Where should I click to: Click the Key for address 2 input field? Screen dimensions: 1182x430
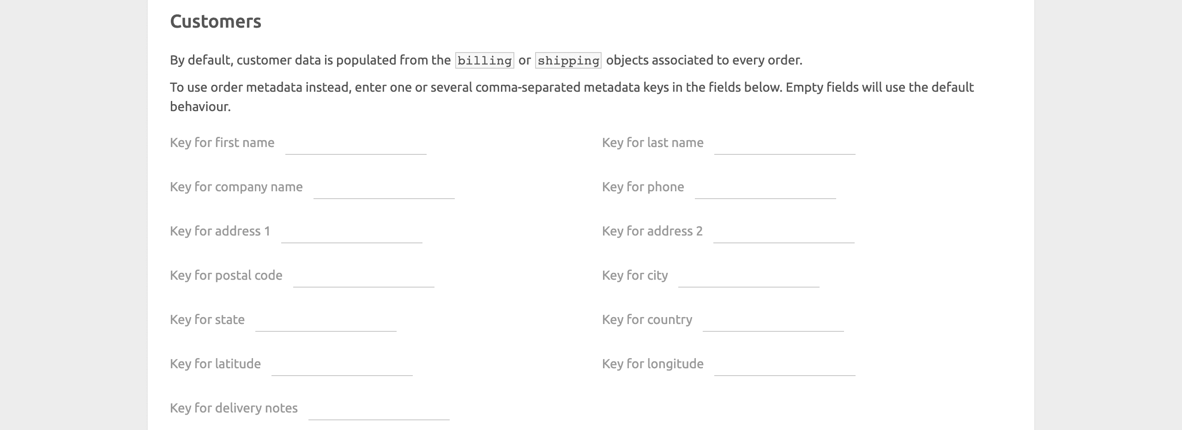click(x=785, y=237)
